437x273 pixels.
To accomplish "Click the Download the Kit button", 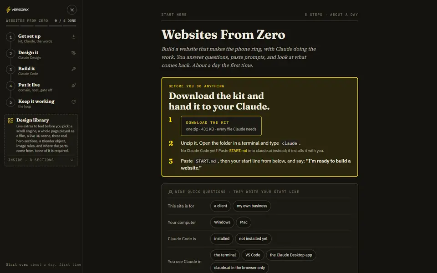I will point(221,126).
